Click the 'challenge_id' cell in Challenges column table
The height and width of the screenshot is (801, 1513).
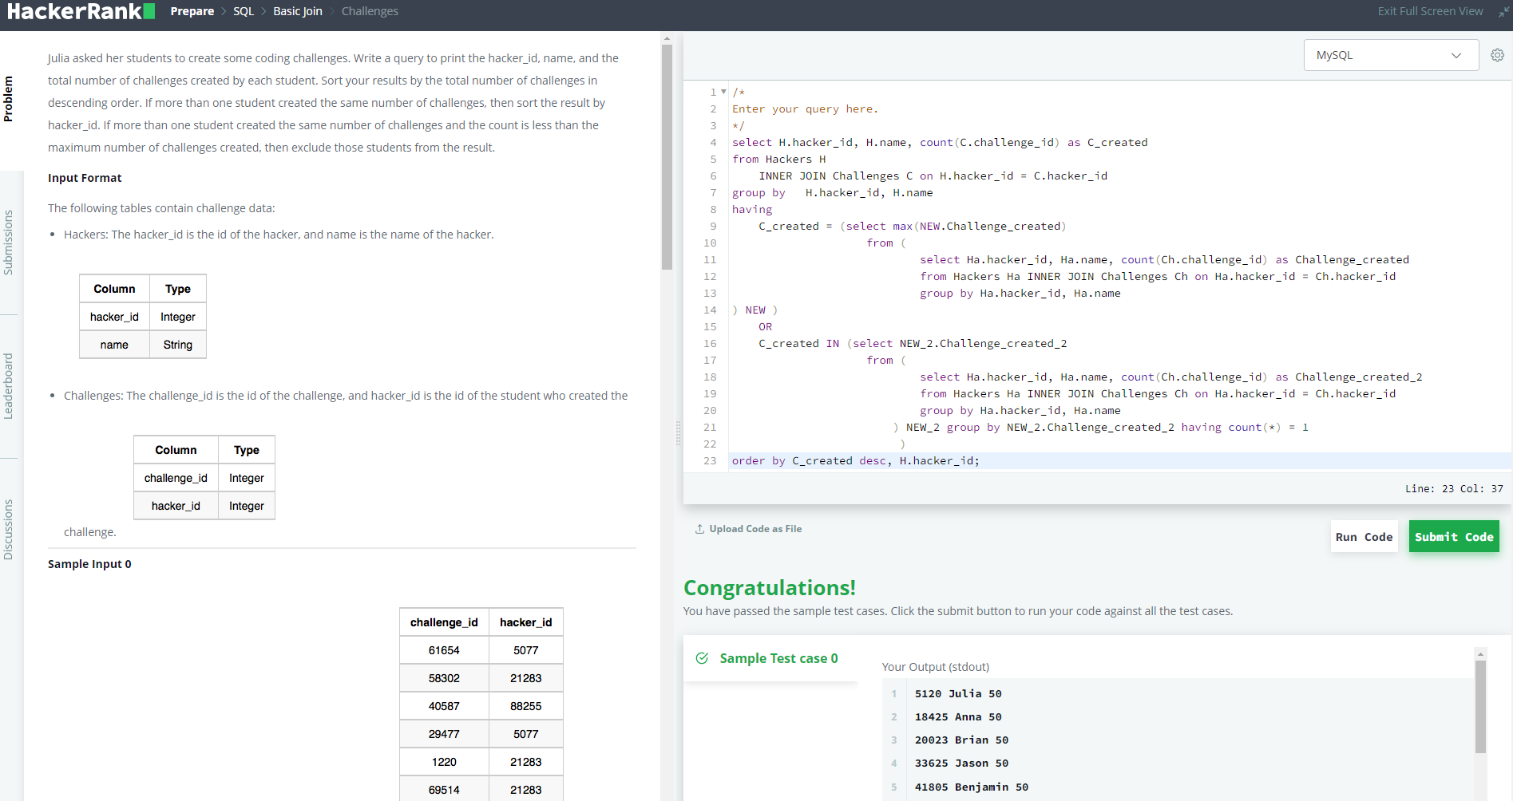click(x=176, y=478)
